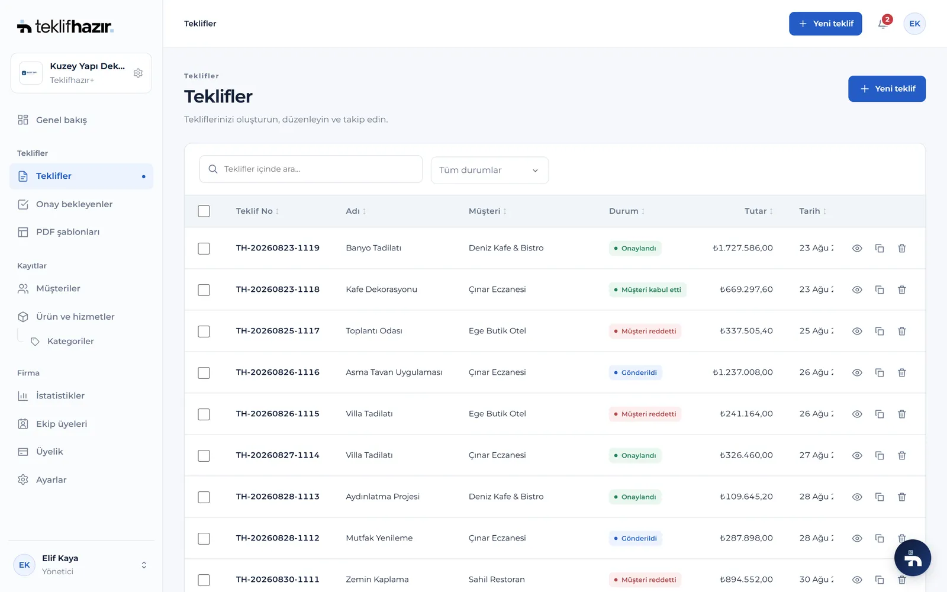The image size is (947, 592).
Task: Check the box for TH-20260826-1116
Action: click(204, 372)
